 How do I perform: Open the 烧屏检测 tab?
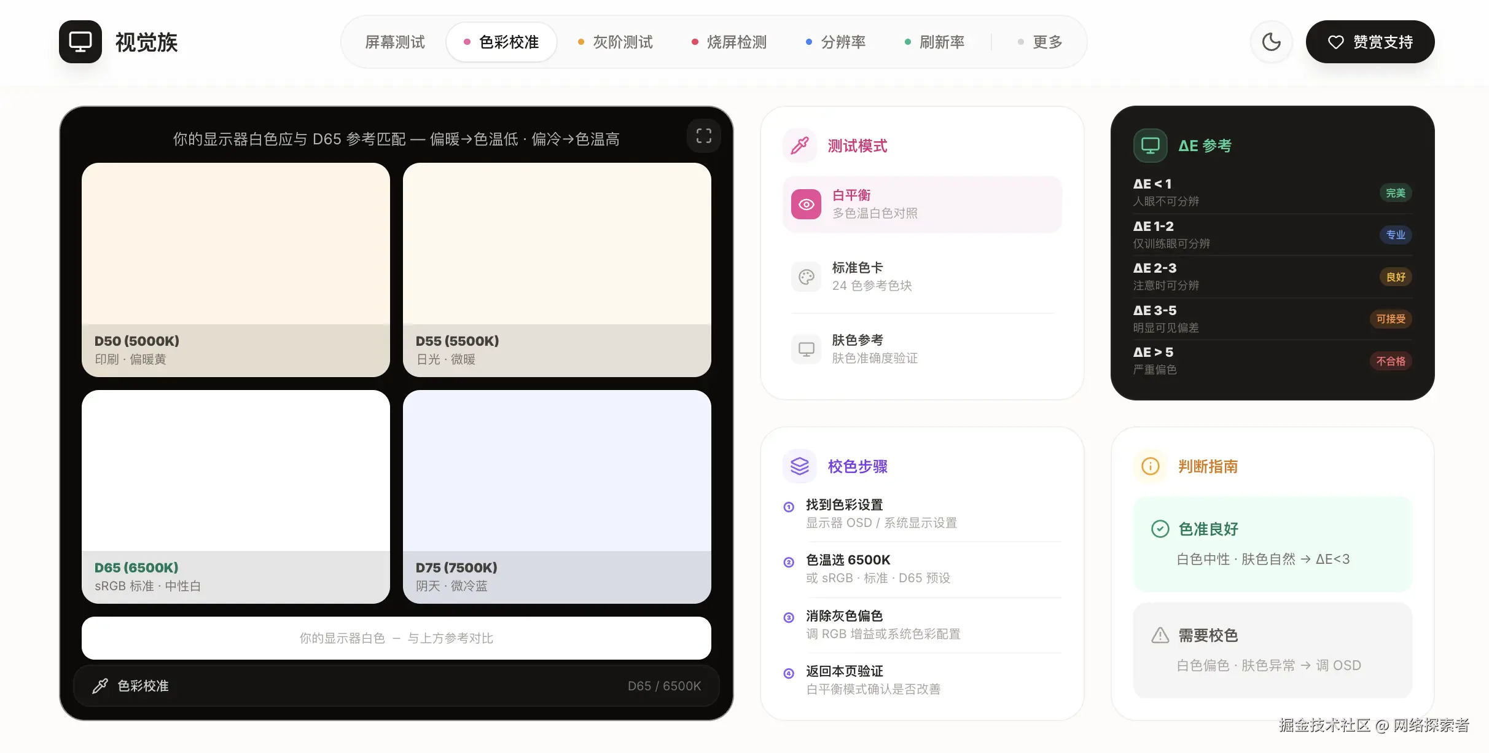[729, 42]
